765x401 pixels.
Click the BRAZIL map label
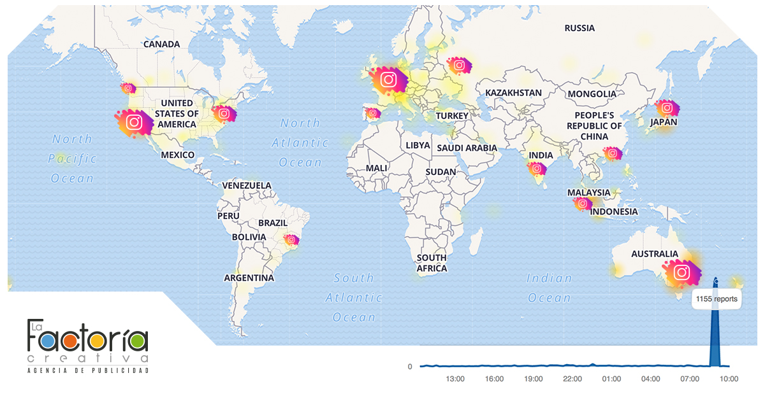(273, 223)
